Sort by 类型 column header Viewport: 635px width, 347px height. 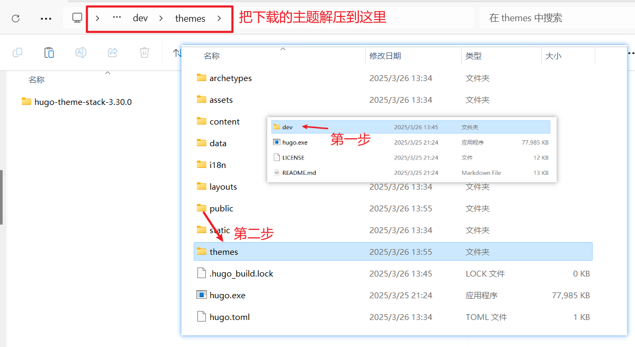point(474,56)
